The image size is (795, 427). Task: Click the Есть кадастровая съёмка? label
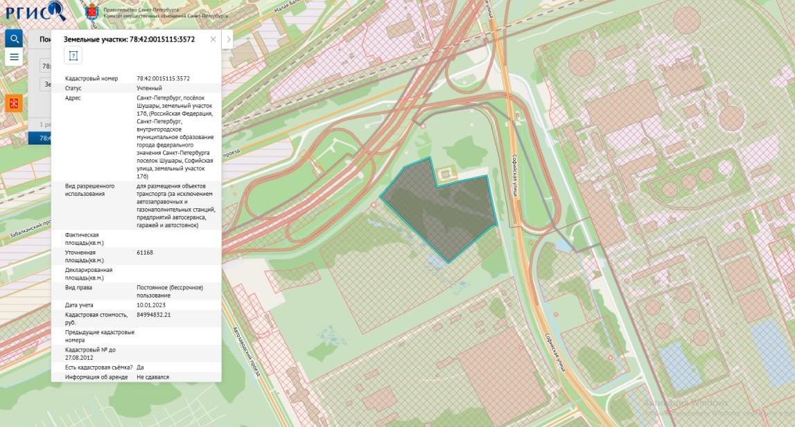pos(99,367)
